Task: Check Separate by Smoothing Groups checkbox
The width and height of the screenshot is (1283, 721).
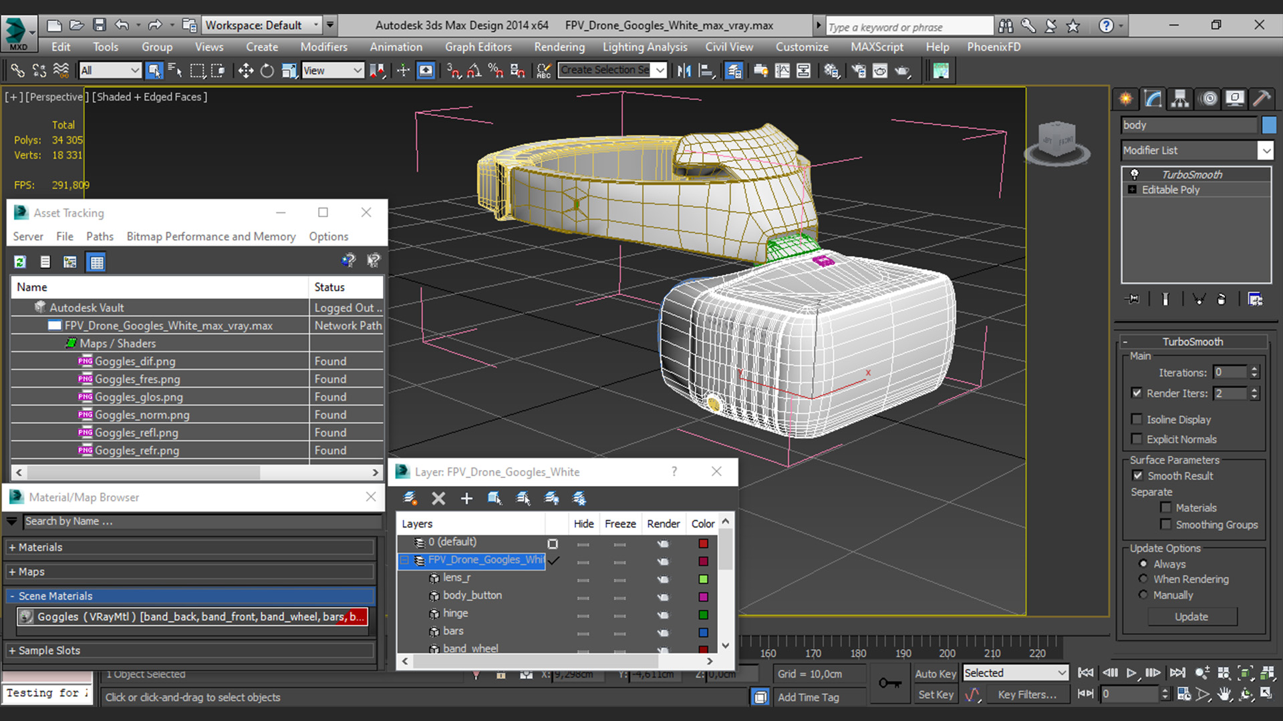Action: (x=1166, y=524)
